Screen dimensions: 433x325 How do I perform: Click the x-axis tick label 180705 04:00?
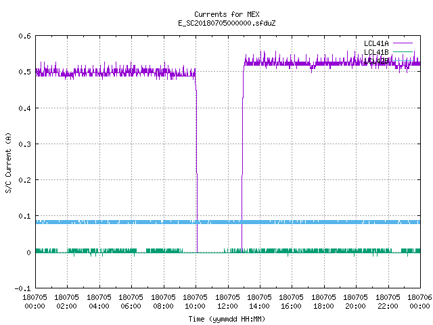click(99, 302)
